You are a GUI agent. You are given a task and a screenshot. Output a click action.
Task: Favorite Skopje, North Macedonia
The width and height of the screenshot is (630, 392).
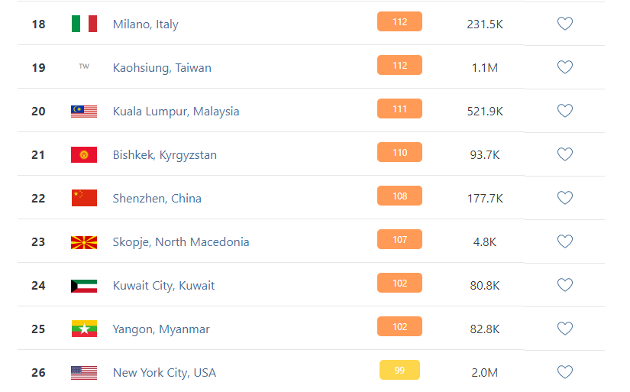pyautogui.click(x=564, y=241)
